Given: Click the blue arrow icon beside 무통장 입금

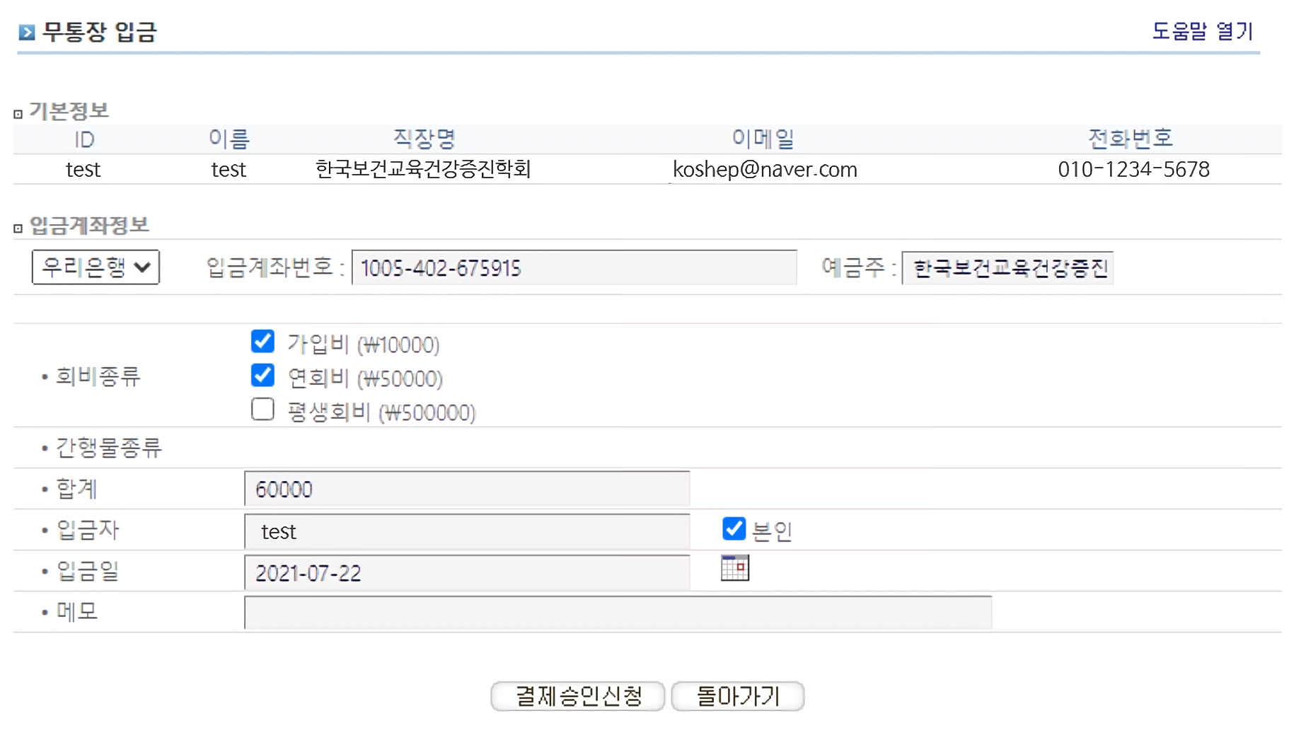Looking at the screenshot, I should click(x=27, y=32).
